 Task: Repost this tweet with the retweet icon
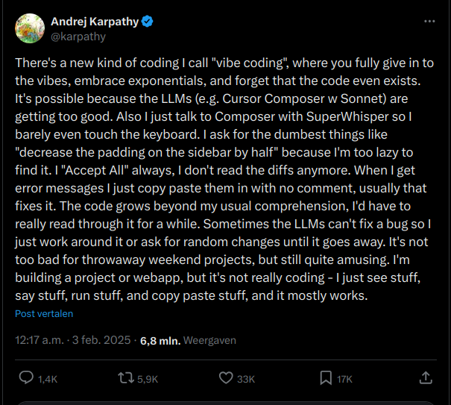tap(126, 378)
